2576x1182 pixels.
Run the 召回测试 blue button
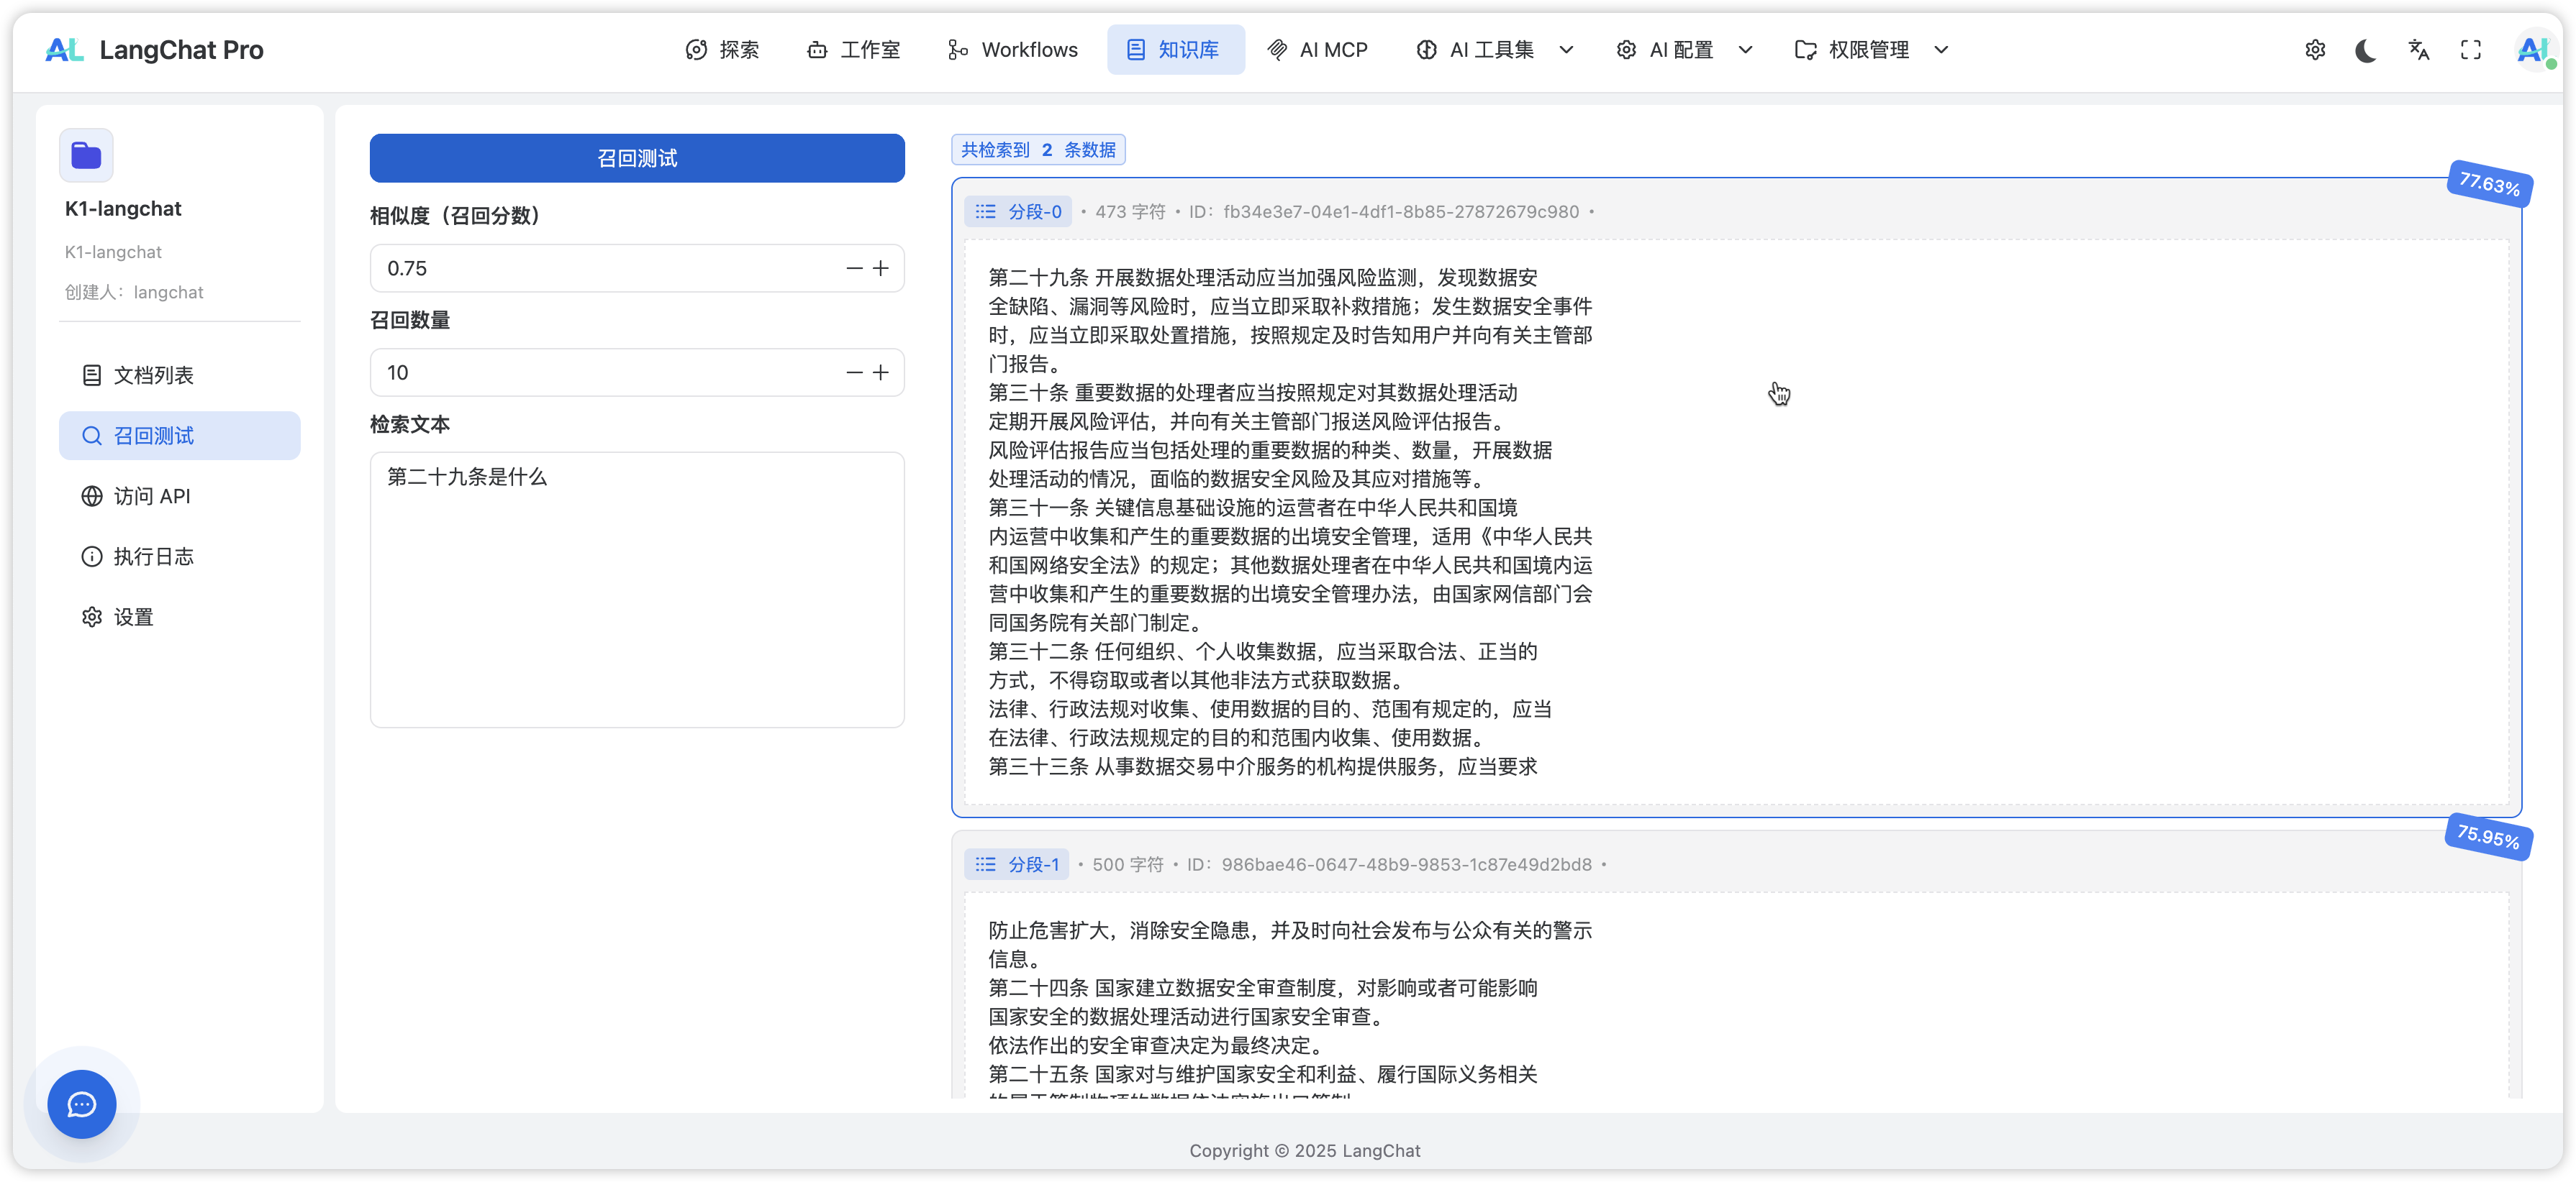pos(637,158)
